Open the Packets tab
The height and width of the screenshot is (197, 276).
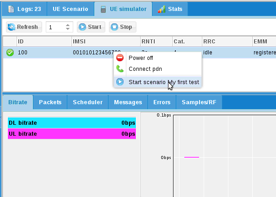point(50,102)
